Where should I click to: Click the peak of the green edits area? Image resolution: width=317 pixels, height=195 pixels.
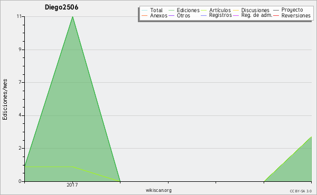(72, 17)
